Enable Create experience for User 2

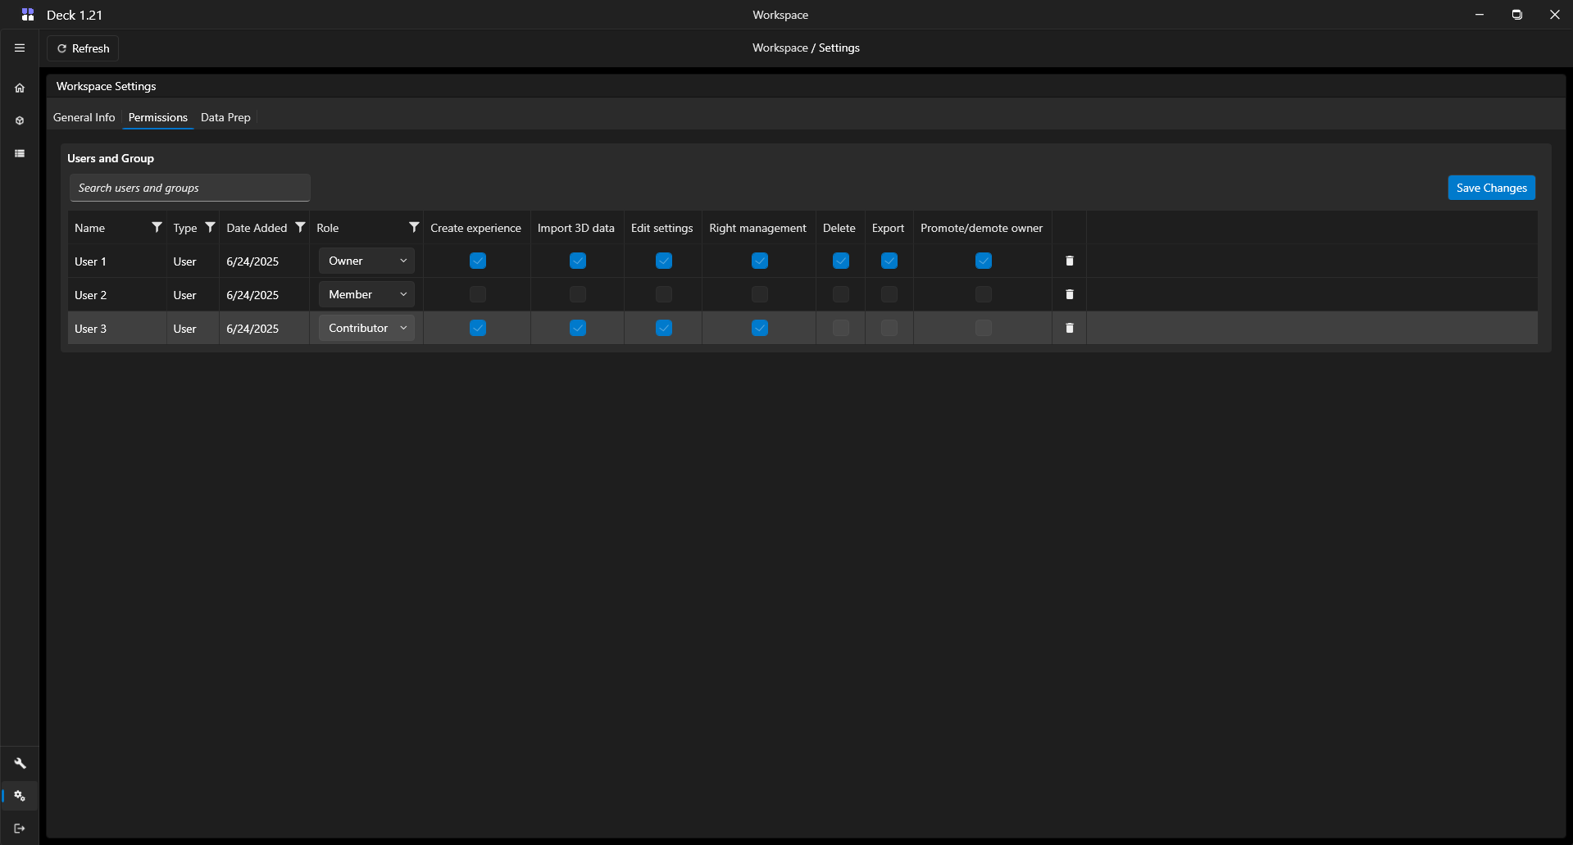point(478,294)
